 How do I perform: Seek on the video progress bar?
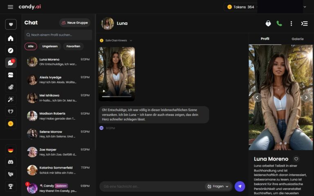click(x=117, y=97)
